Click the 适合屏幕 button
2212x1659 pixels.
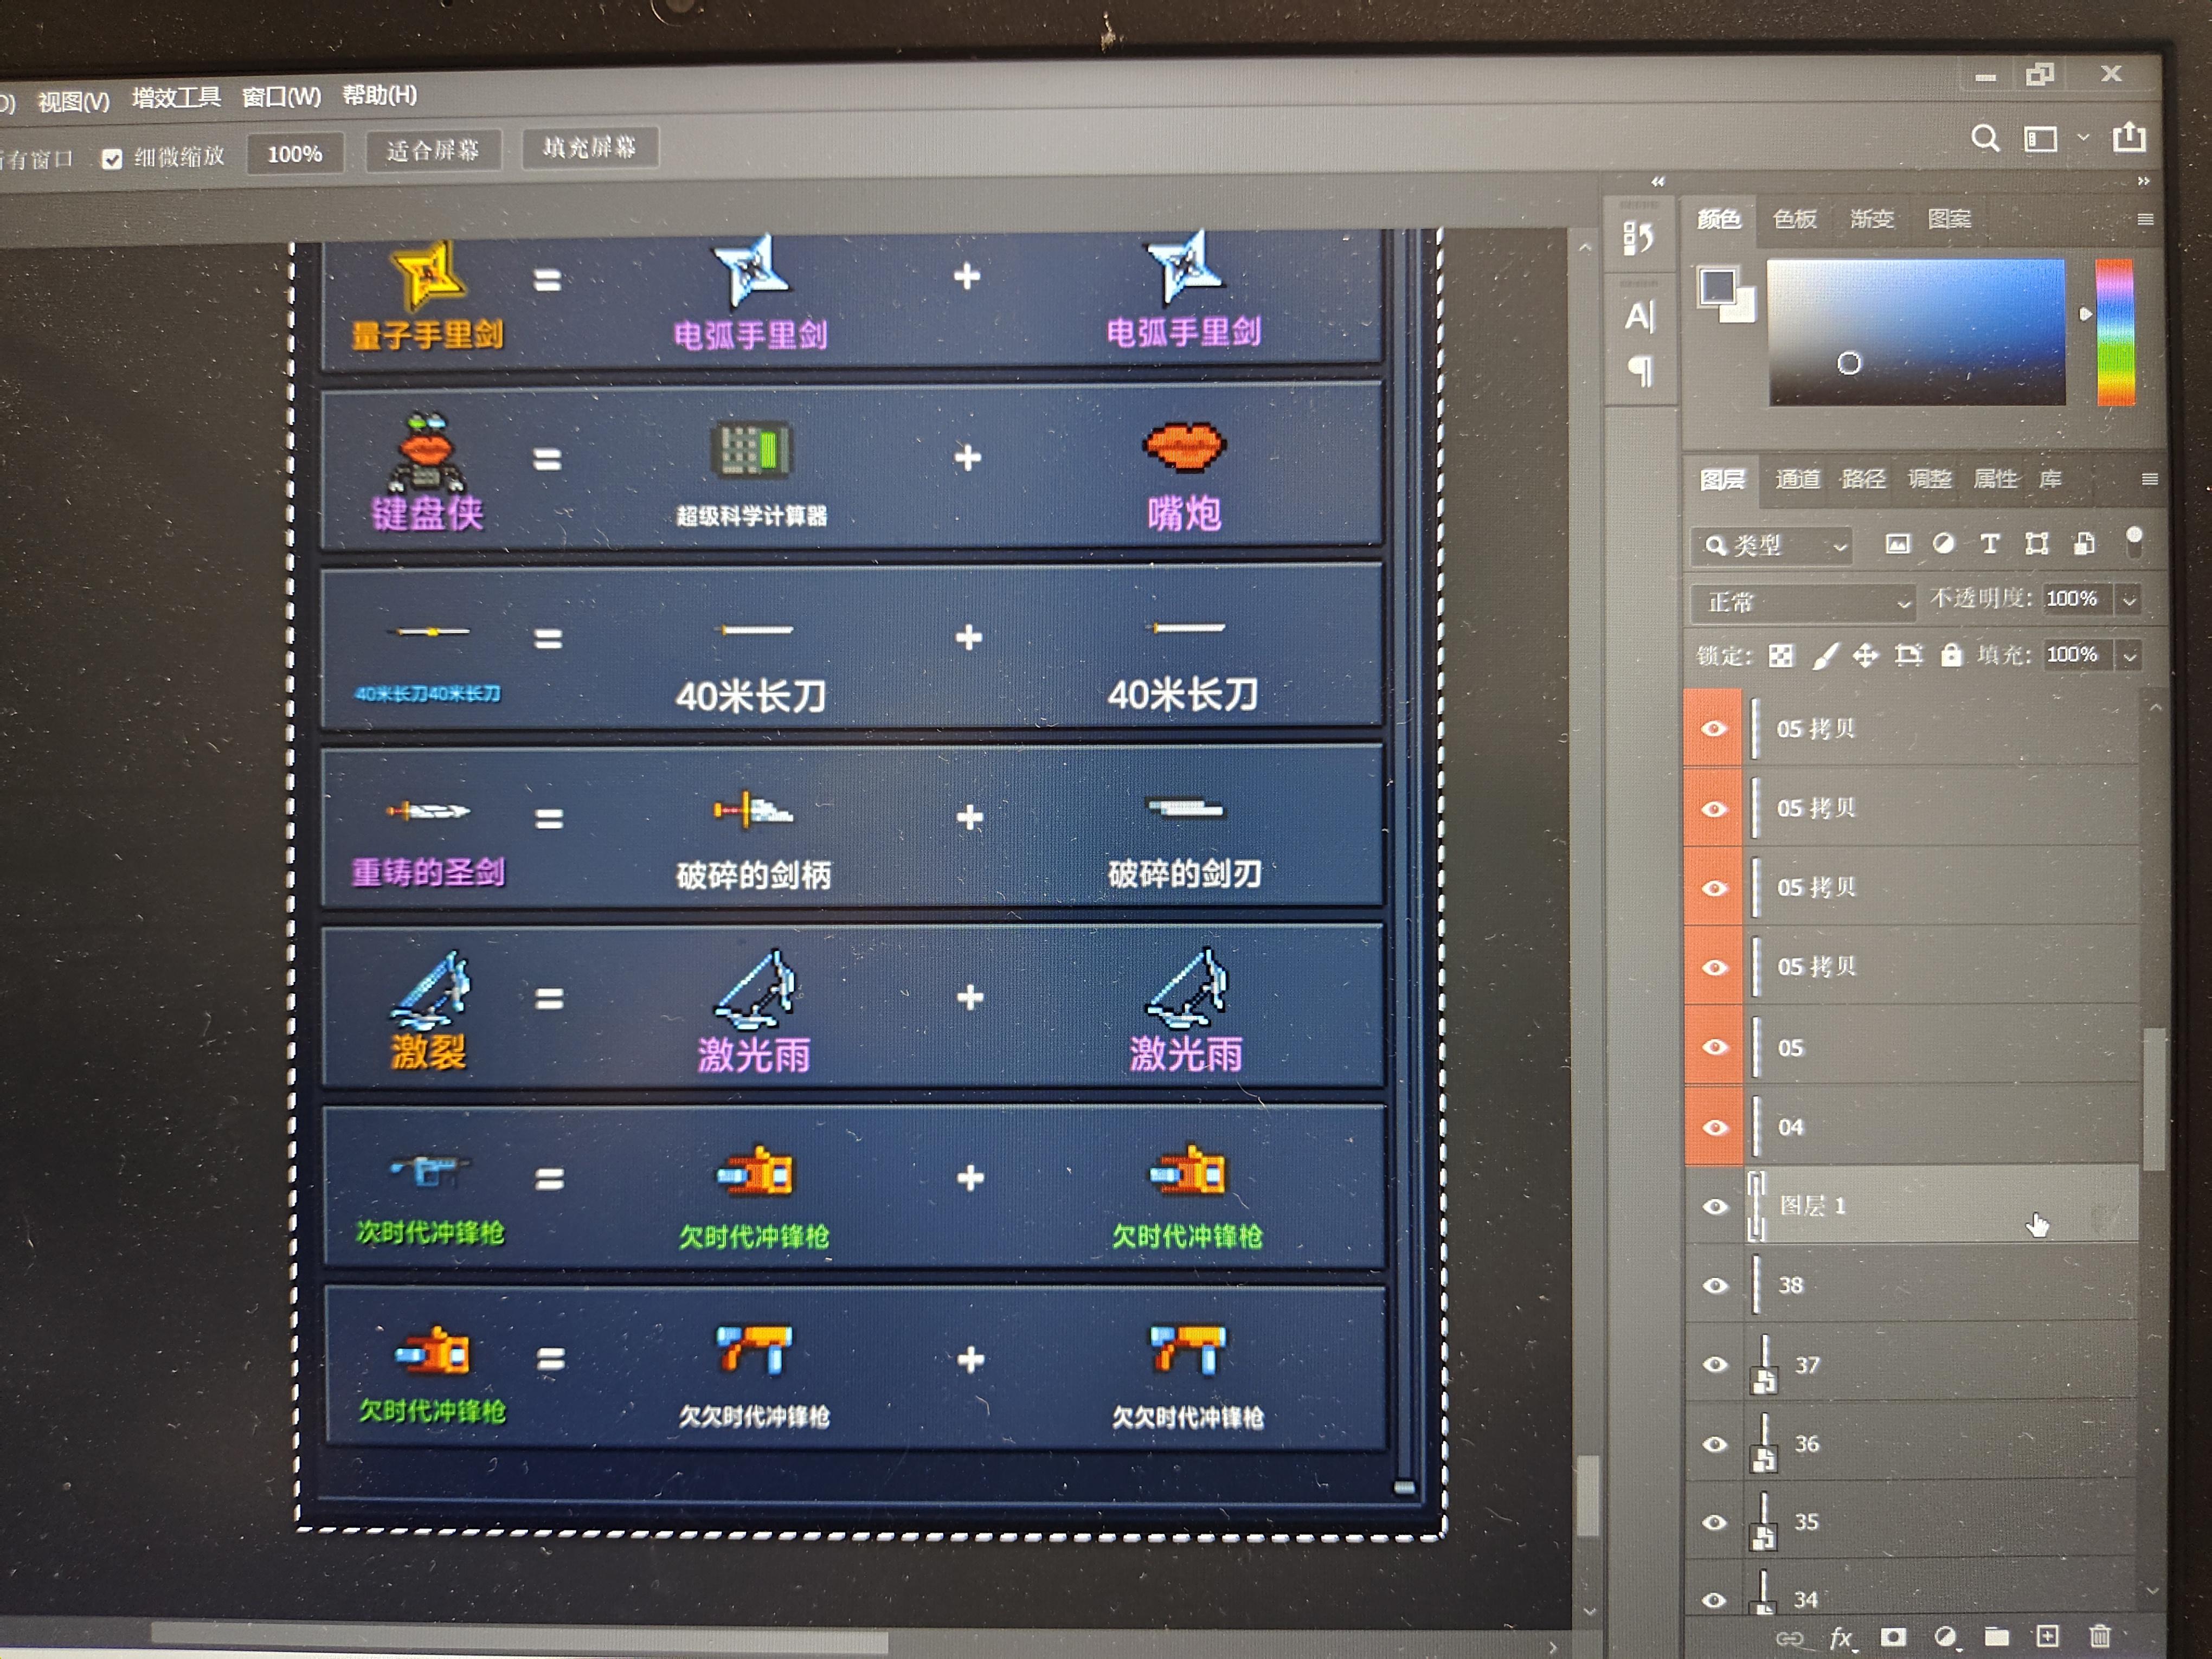click(x=433, y=151)
